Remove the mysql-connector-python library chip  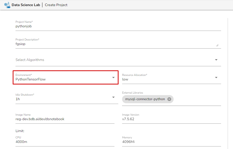pyautogui.click(x=169, y=99)
